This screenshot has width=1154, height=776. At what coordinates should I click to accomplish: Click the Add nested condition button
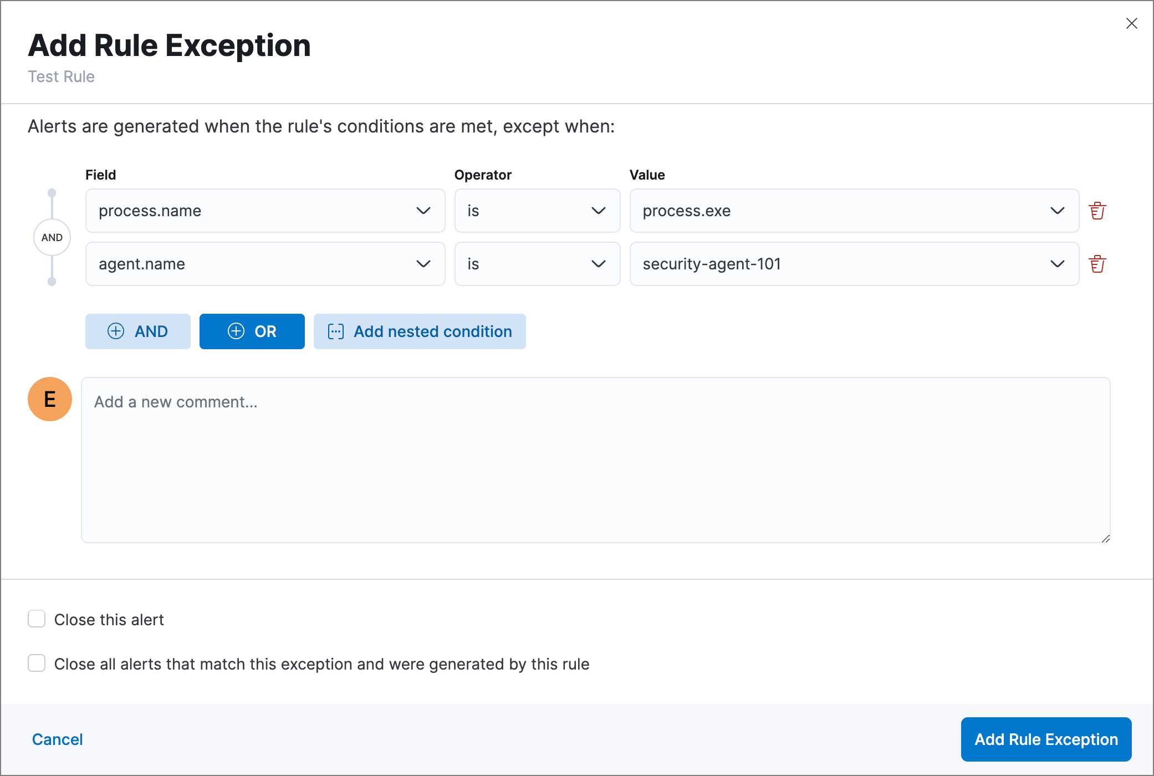click(x=419, y=331)
